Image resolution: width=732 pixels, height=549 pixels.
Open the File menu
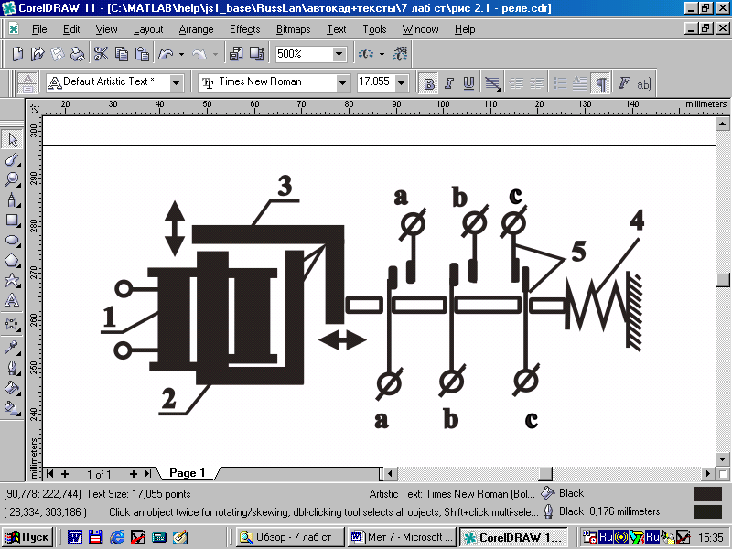[39, 29]
